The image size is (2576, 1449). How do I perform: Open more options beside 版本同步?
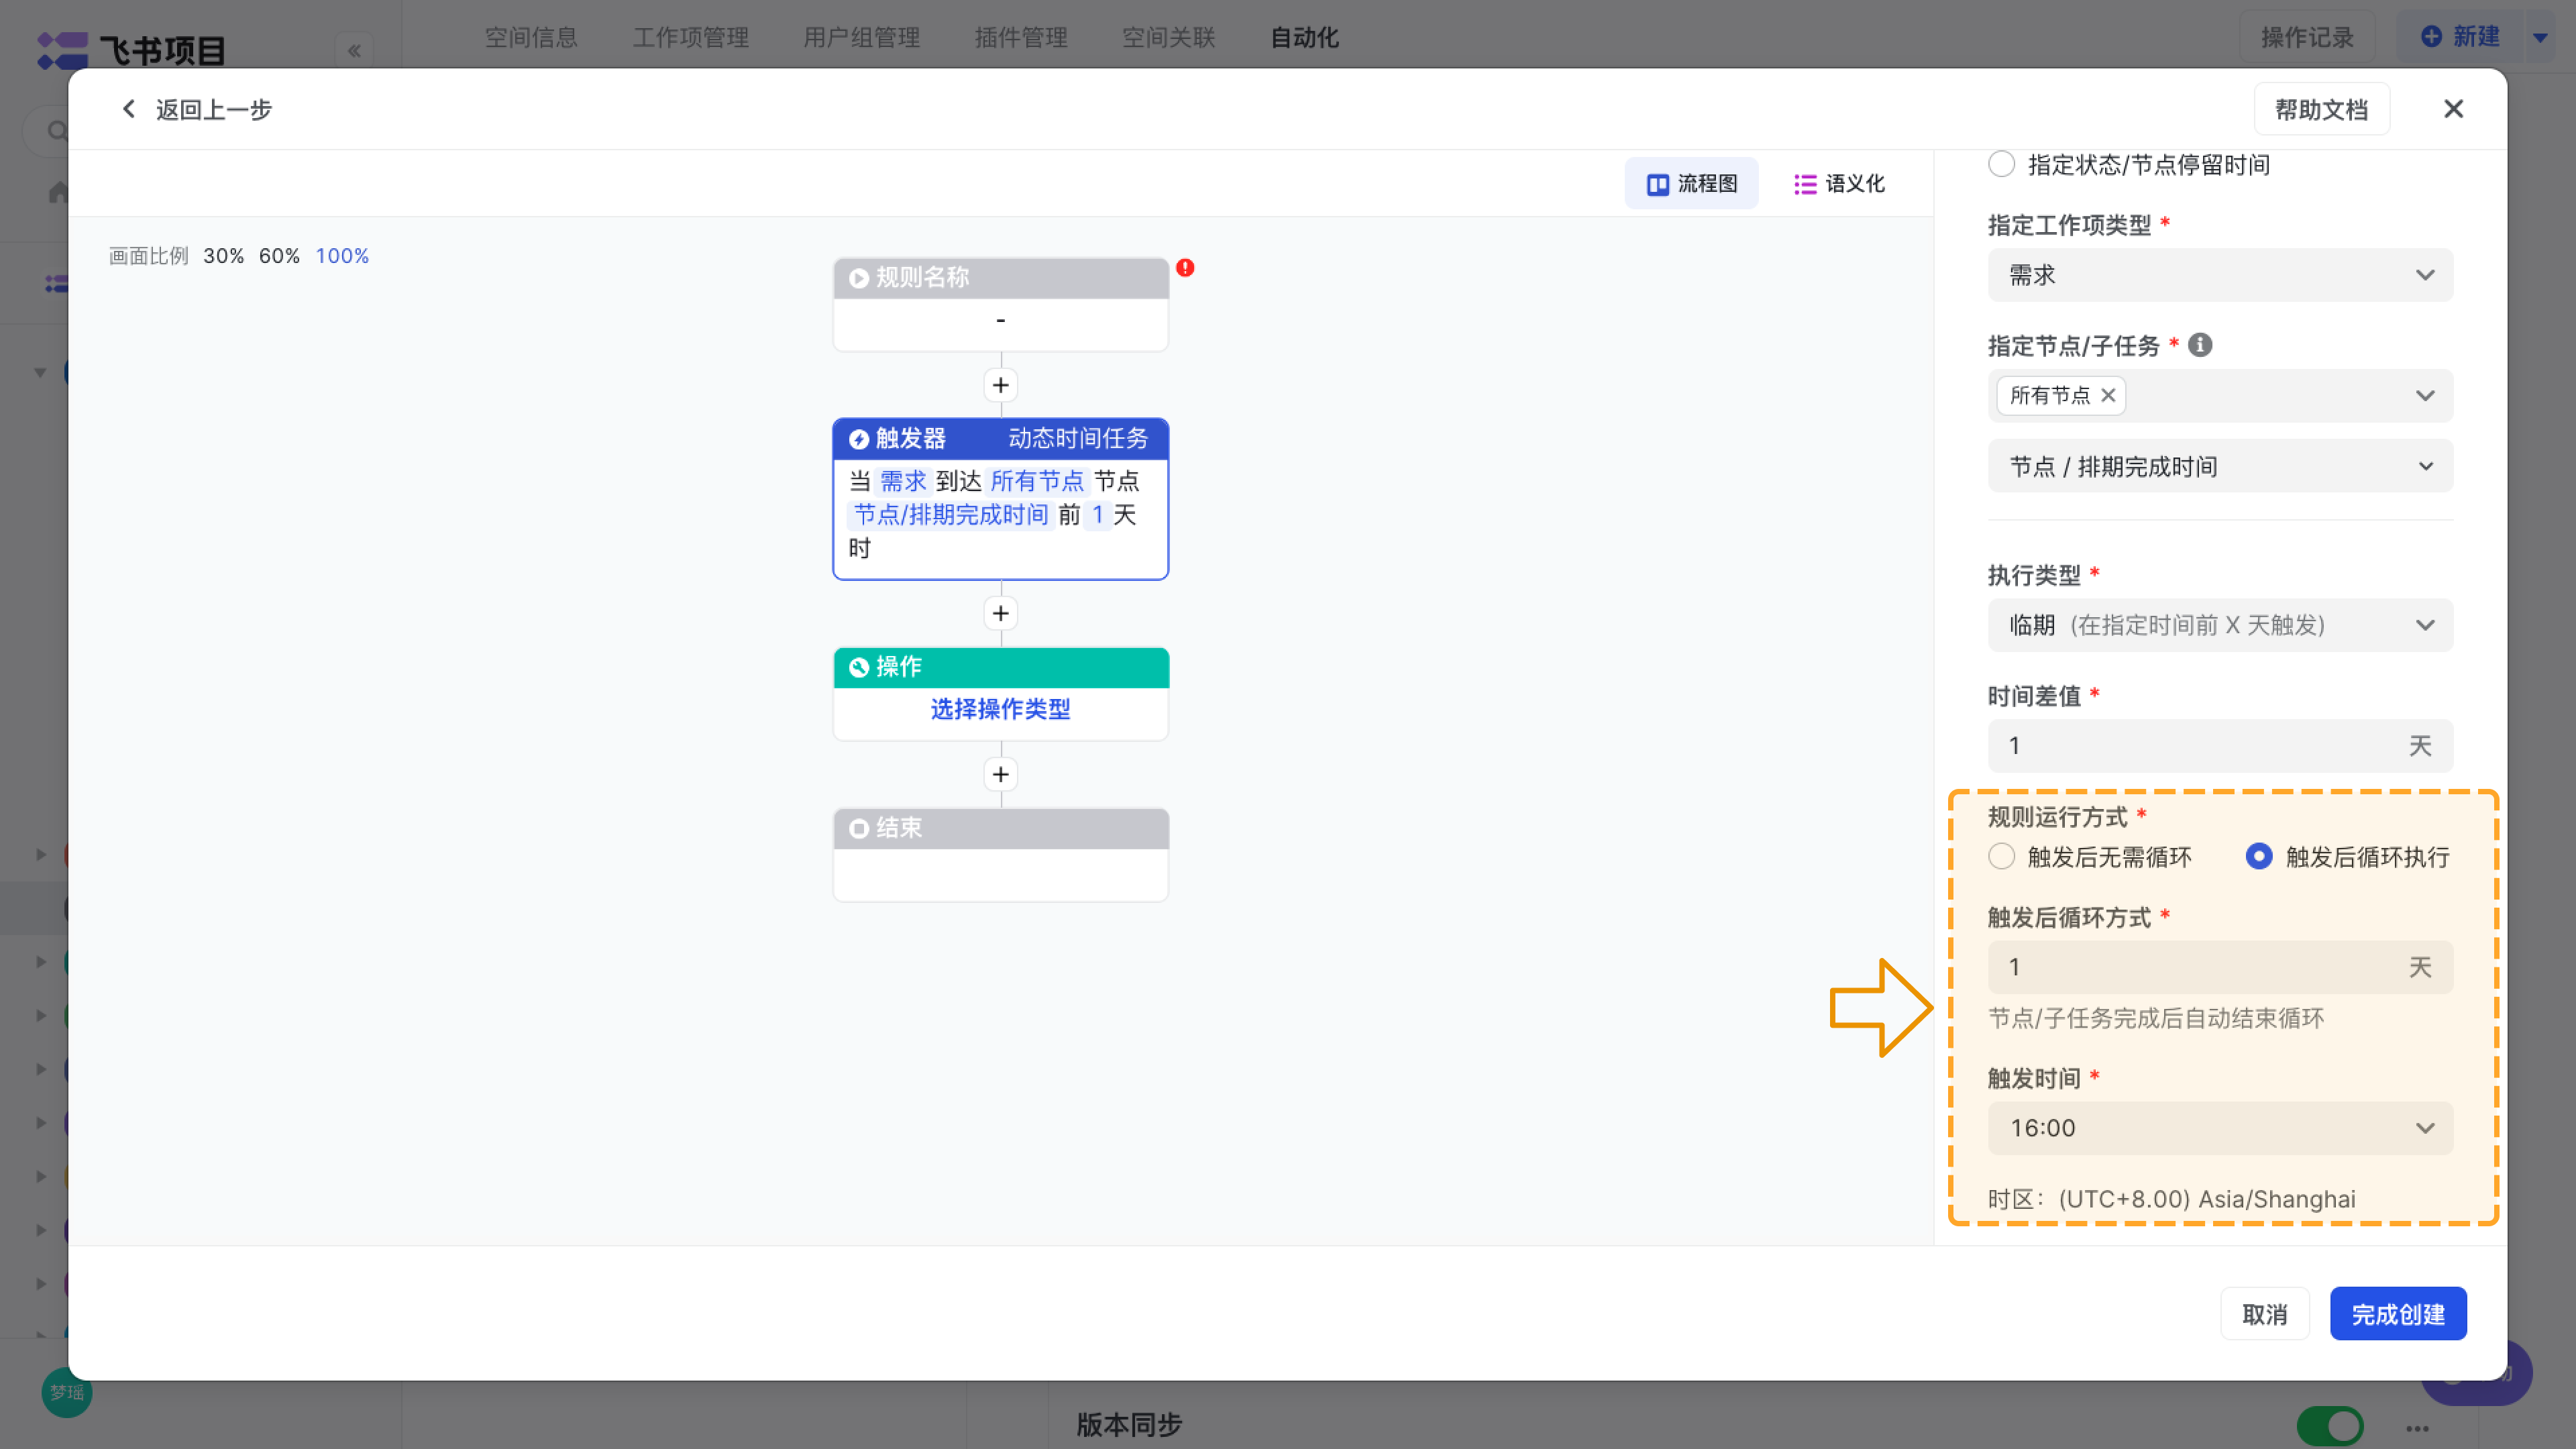click(2418, 1428)
